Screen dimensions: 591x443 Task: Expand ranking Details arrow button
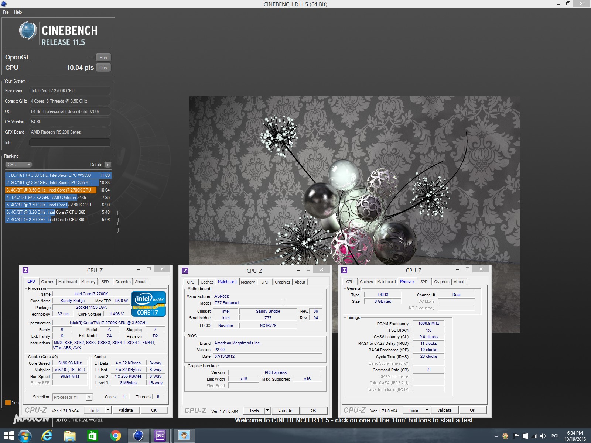107,165
